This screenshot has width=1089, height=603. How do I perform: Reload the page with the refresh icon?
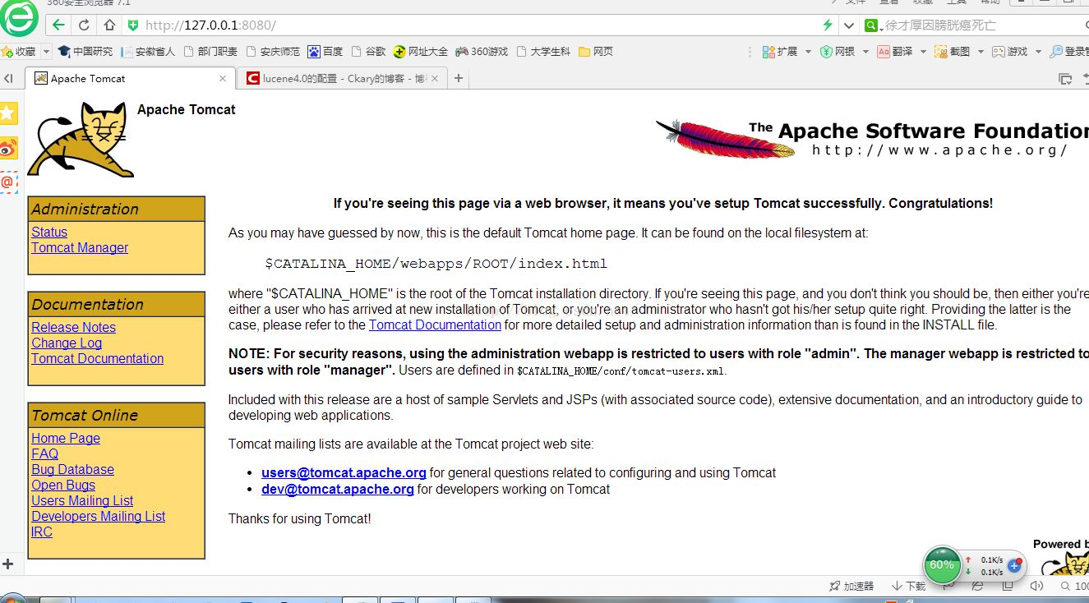pyautogui.click(x=84, y=25)
